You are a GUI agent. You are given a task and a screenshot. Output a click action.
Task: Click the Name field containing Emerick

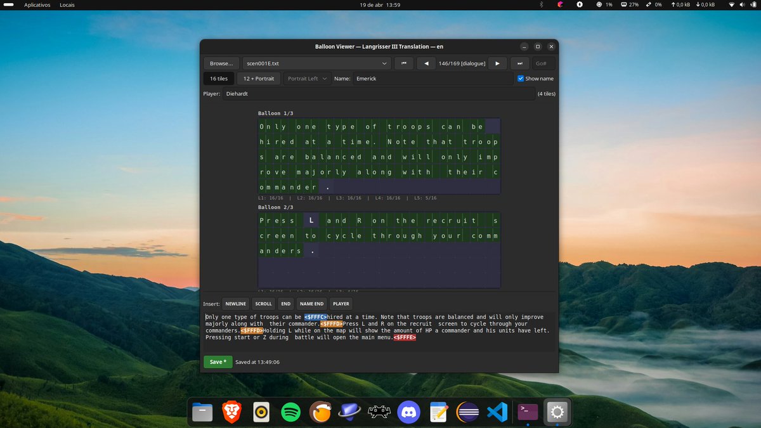click(433, 79)
